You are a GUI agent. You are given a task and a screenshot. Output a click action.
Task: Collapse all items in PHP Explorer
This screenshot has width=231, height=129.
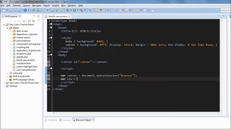tap(29, 21)
